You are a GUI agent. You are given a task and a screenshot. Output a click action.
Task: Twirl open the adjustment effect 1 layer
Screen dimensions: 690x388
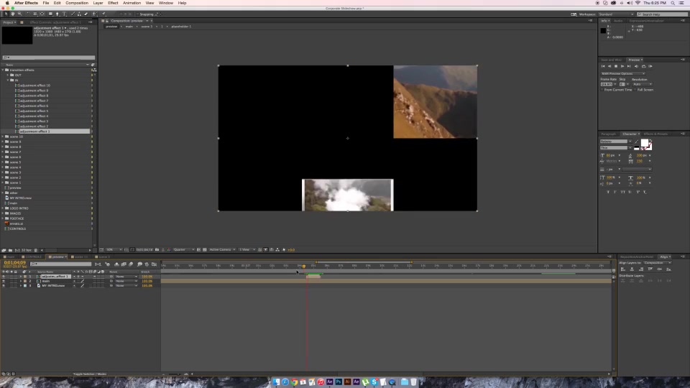tap(21, 276)
